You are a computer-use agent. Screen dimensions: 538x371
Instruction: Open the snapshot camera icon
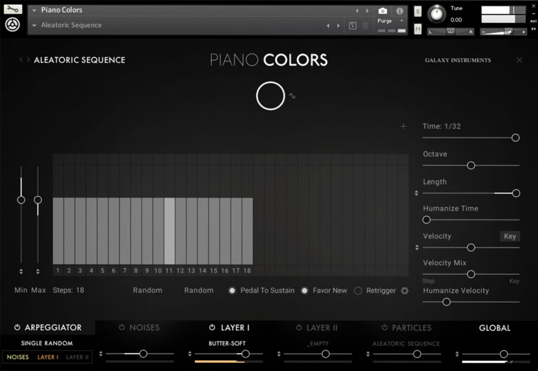click(x=383, y=11)
